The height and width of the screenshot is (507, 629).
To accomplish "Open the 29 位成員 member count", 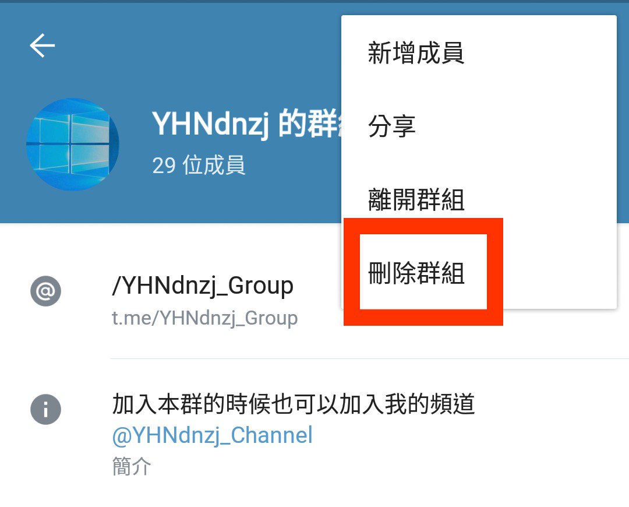I will pos(199,165).
